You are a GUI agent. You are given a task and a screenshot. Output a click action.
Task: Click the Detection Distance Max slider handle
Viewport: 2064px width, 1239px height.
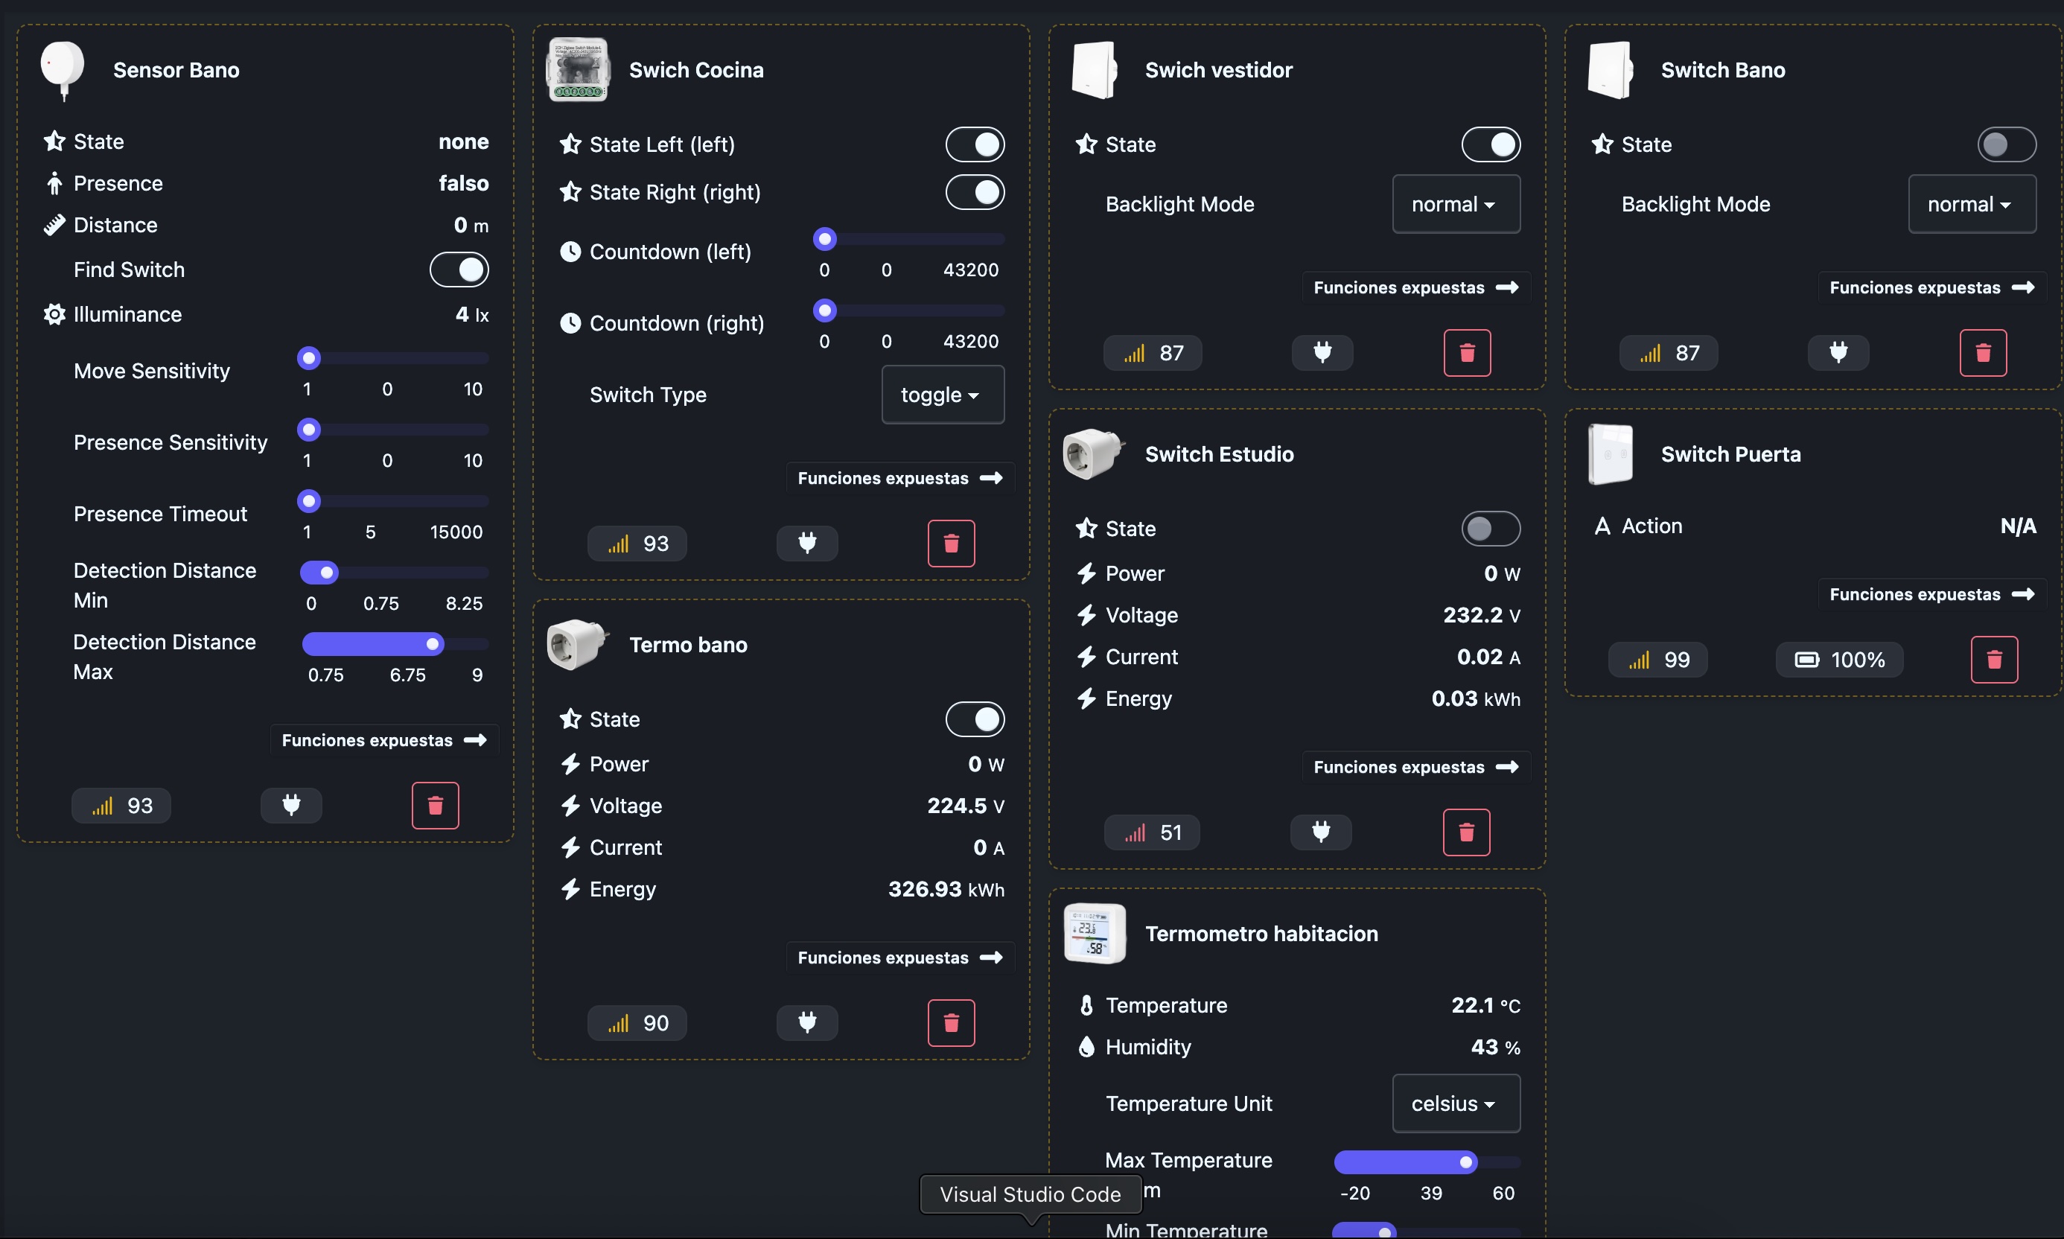433,644
